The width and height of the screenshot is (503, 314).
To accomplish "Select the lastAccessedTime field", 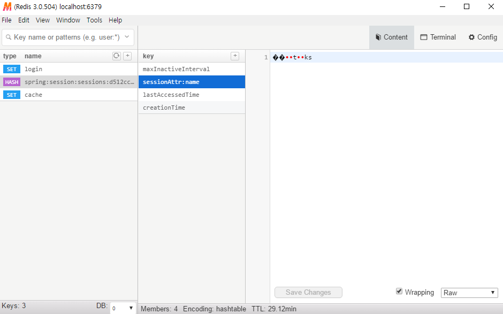I will click(x=192, y=95).
